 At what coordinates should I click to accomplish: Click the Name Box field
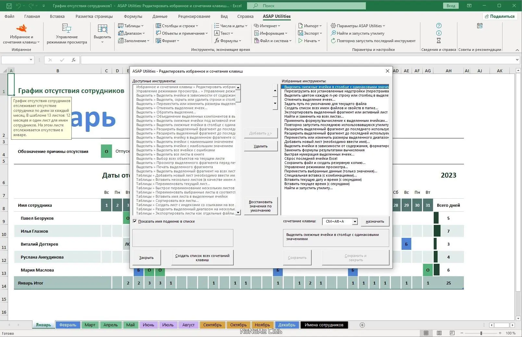tap(18, 60)
